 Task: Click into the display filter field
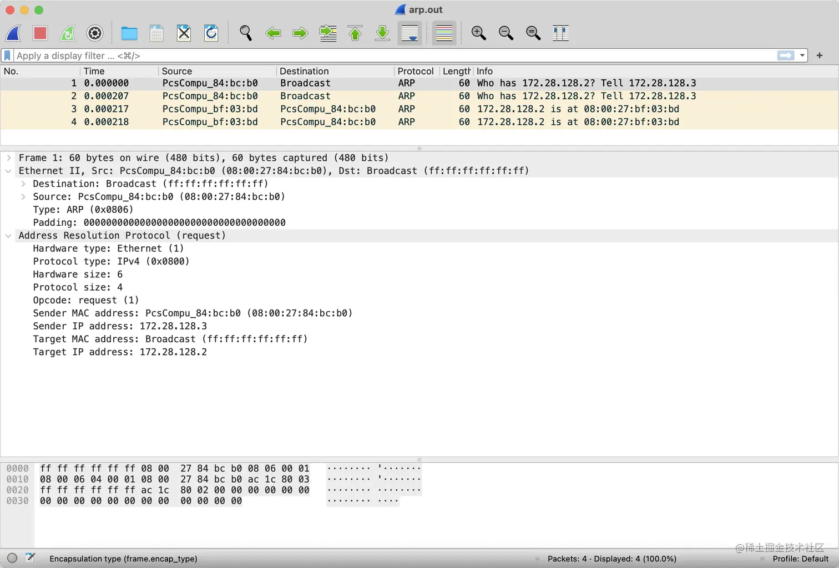[394, 55]
